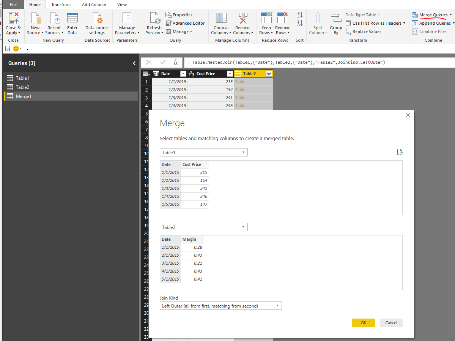Select Date column in Table2 preview
The width and height of the screenshot is (455, 341).
(170, 239)
